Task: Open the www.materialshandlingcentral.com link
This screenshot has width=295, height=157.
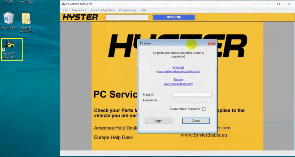Action: 178,71
